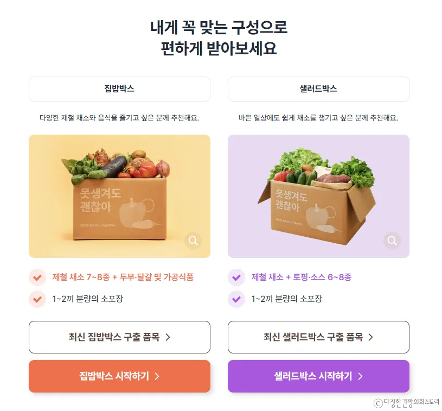Open 최신 집밥박스 구출 품목 list
Screen dimensions: 442x411
[119, 337]
